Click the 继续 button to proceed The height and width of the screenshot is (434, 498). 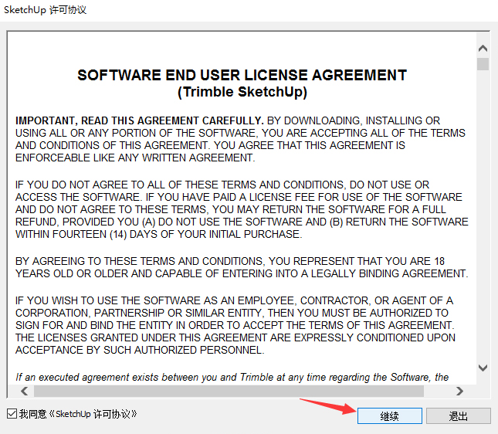point(389,415)
